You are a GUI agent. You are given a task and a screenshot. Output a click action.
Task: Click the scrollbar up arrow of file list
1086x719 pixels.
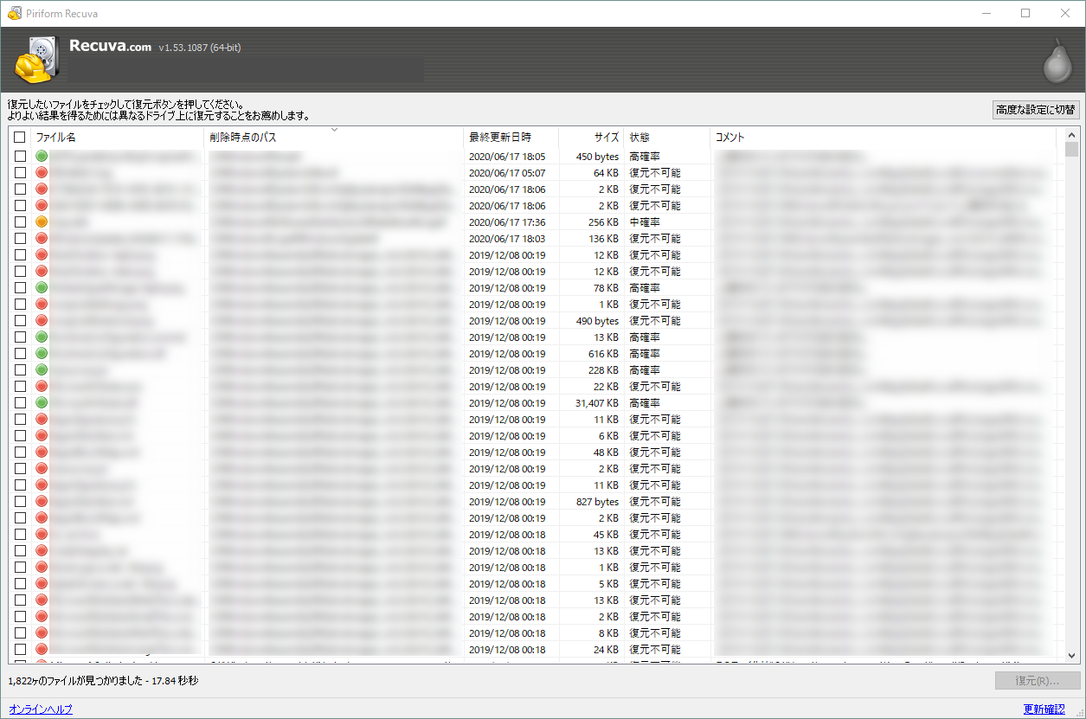(1072, 134)
